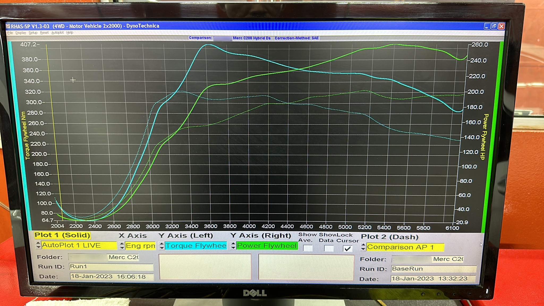The height and width of the screenshot is (306, 544).
Task: Toggle the Show Data checkbox
Action: tap(329, 249)
